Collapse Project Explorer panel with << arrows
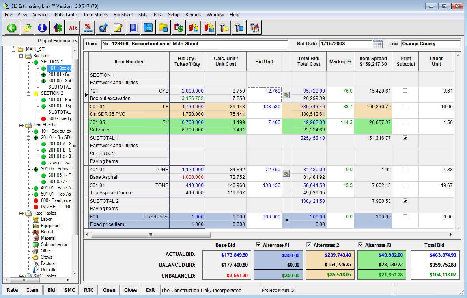467x298 pixels. point(74,41)
